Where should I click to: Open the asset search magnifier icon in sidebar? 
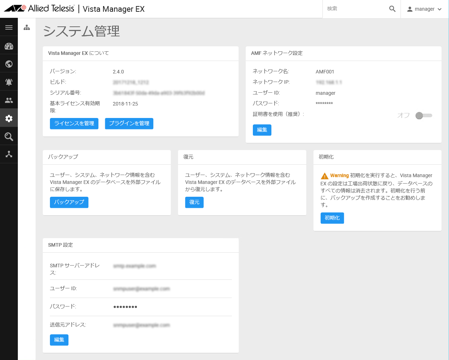click(9, 137)
